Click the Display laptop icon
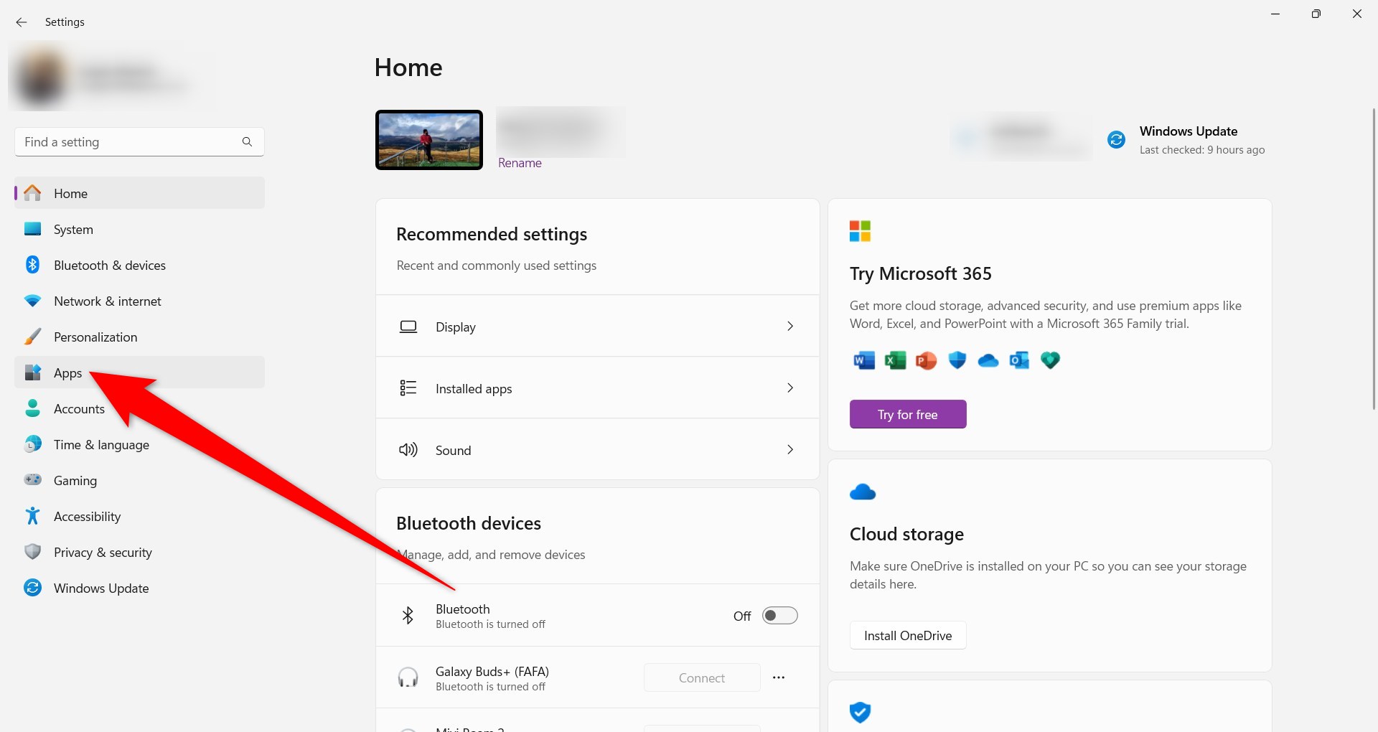The image size is (1378, 732). click(408, 327)
